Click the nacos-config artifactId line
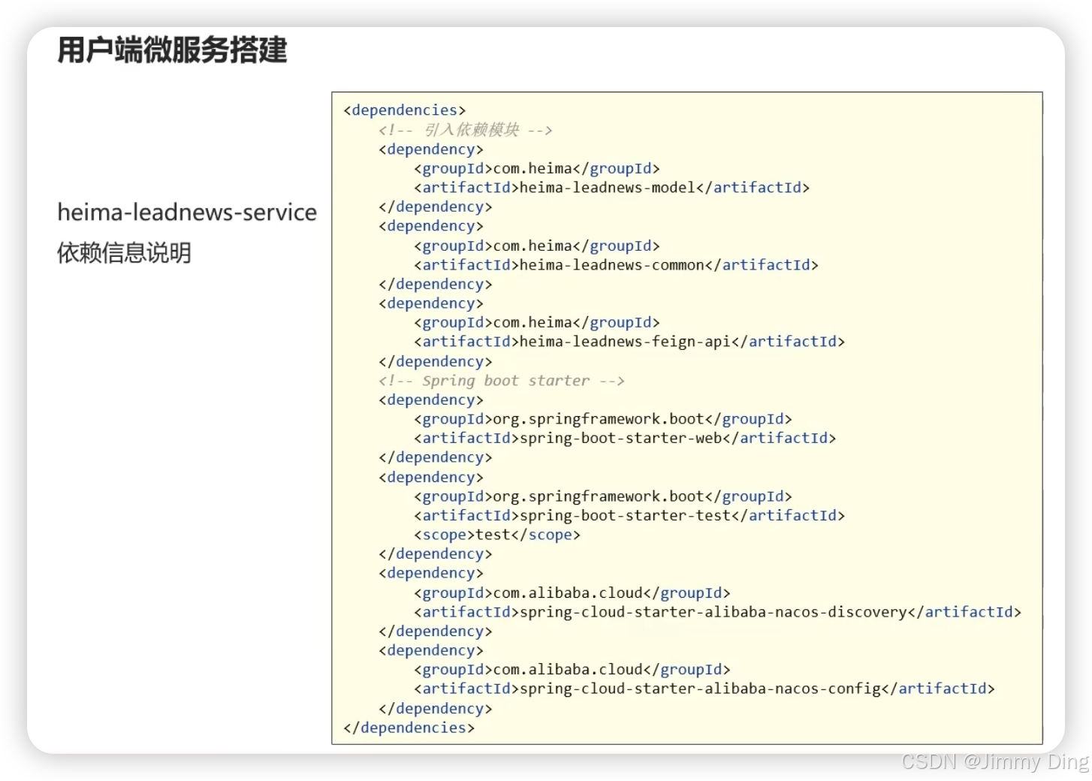This screenshot has width=1092, height=781. point(704,689)
